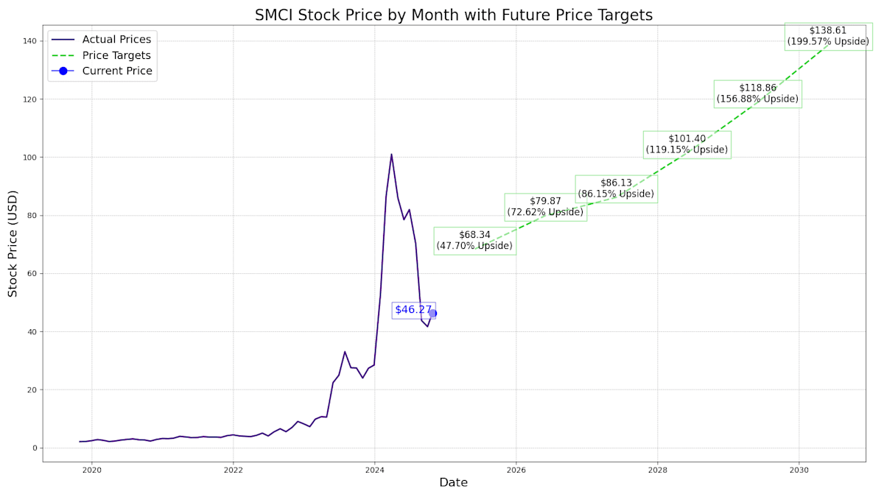
Task: Click the $138.61 (199.57% Upside) annotation
Action: click(828, 36)
